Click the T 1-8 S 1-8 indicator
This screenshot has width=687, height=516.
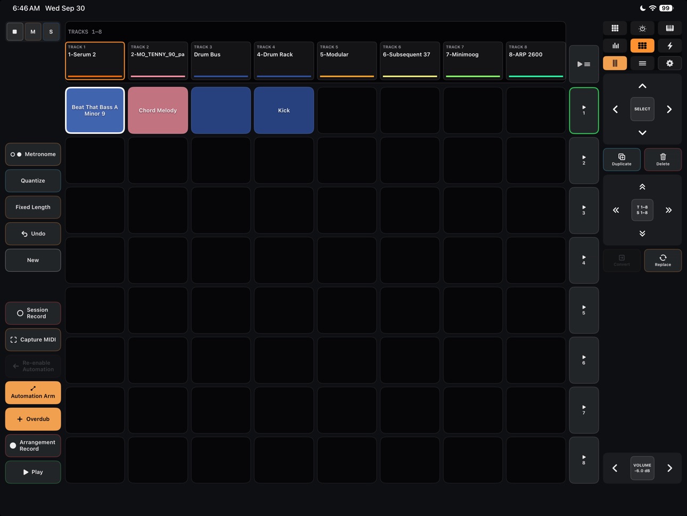(642, 210)
